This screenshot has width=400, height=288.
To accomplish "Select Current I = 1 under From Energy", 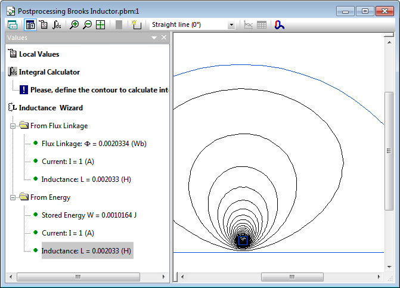I will 68,233.
